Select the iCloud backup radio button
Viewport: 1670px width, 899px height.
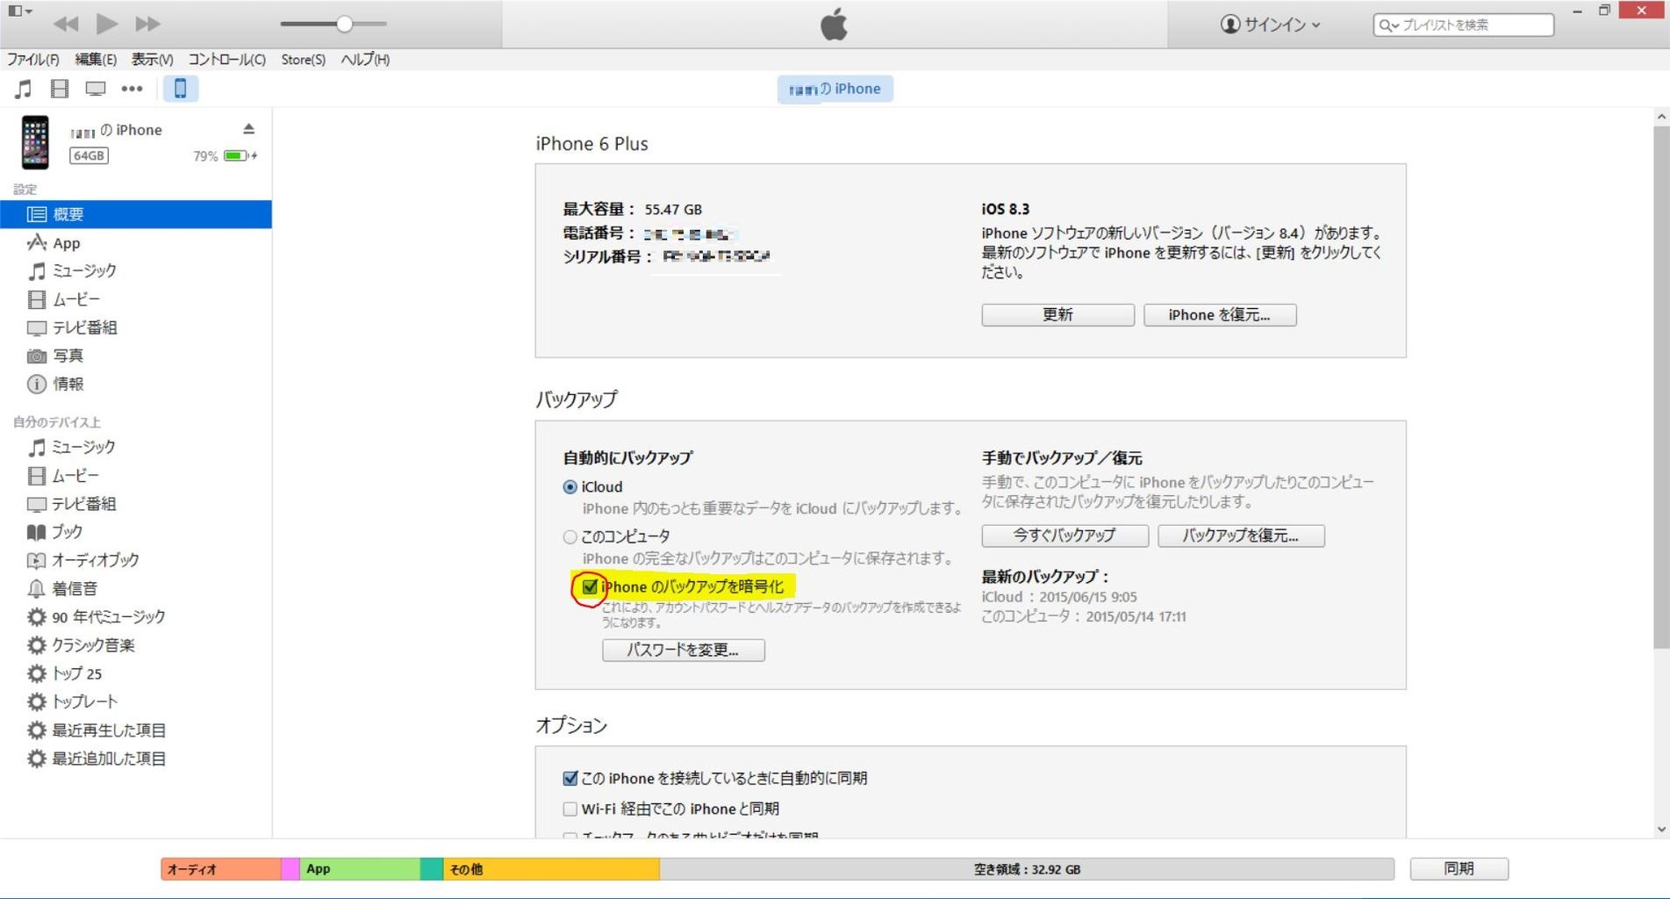(x=570, y=487)
